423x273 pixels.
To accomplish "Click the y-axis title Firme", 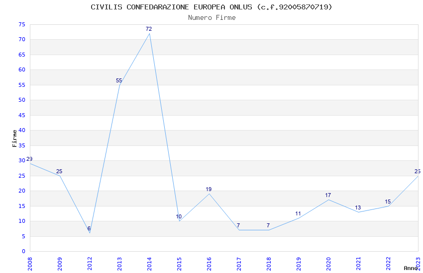I will pyautogui.click(x=14, y=138).
